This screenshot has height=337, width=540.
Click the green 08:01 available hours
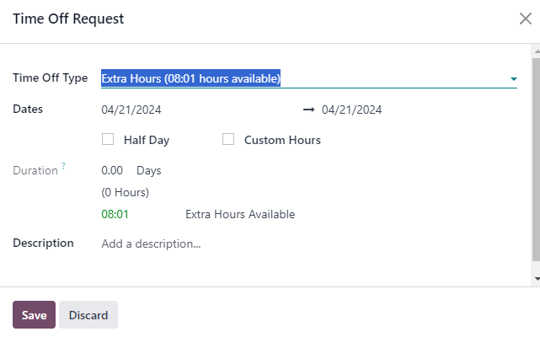[x=115, y=214]
